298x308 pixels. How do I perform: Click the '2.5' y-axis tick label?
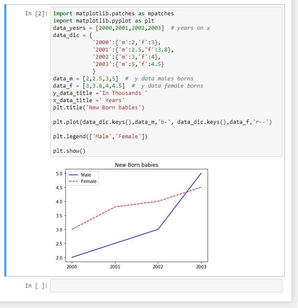pyautogui.click(x=59, y=244)
